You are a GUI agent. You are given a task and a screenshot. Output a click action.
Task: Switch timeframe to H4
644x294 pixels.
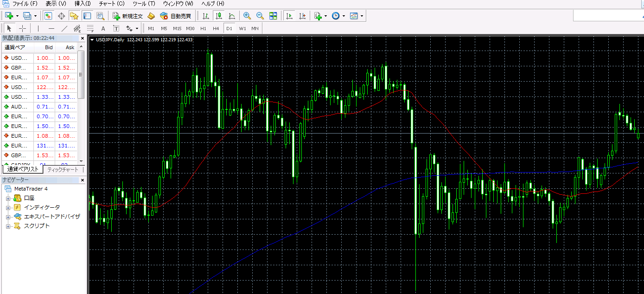point(216,28)
